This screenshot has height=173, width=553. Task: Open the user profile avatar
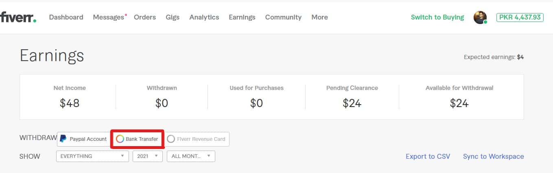(x=480, y=17)
